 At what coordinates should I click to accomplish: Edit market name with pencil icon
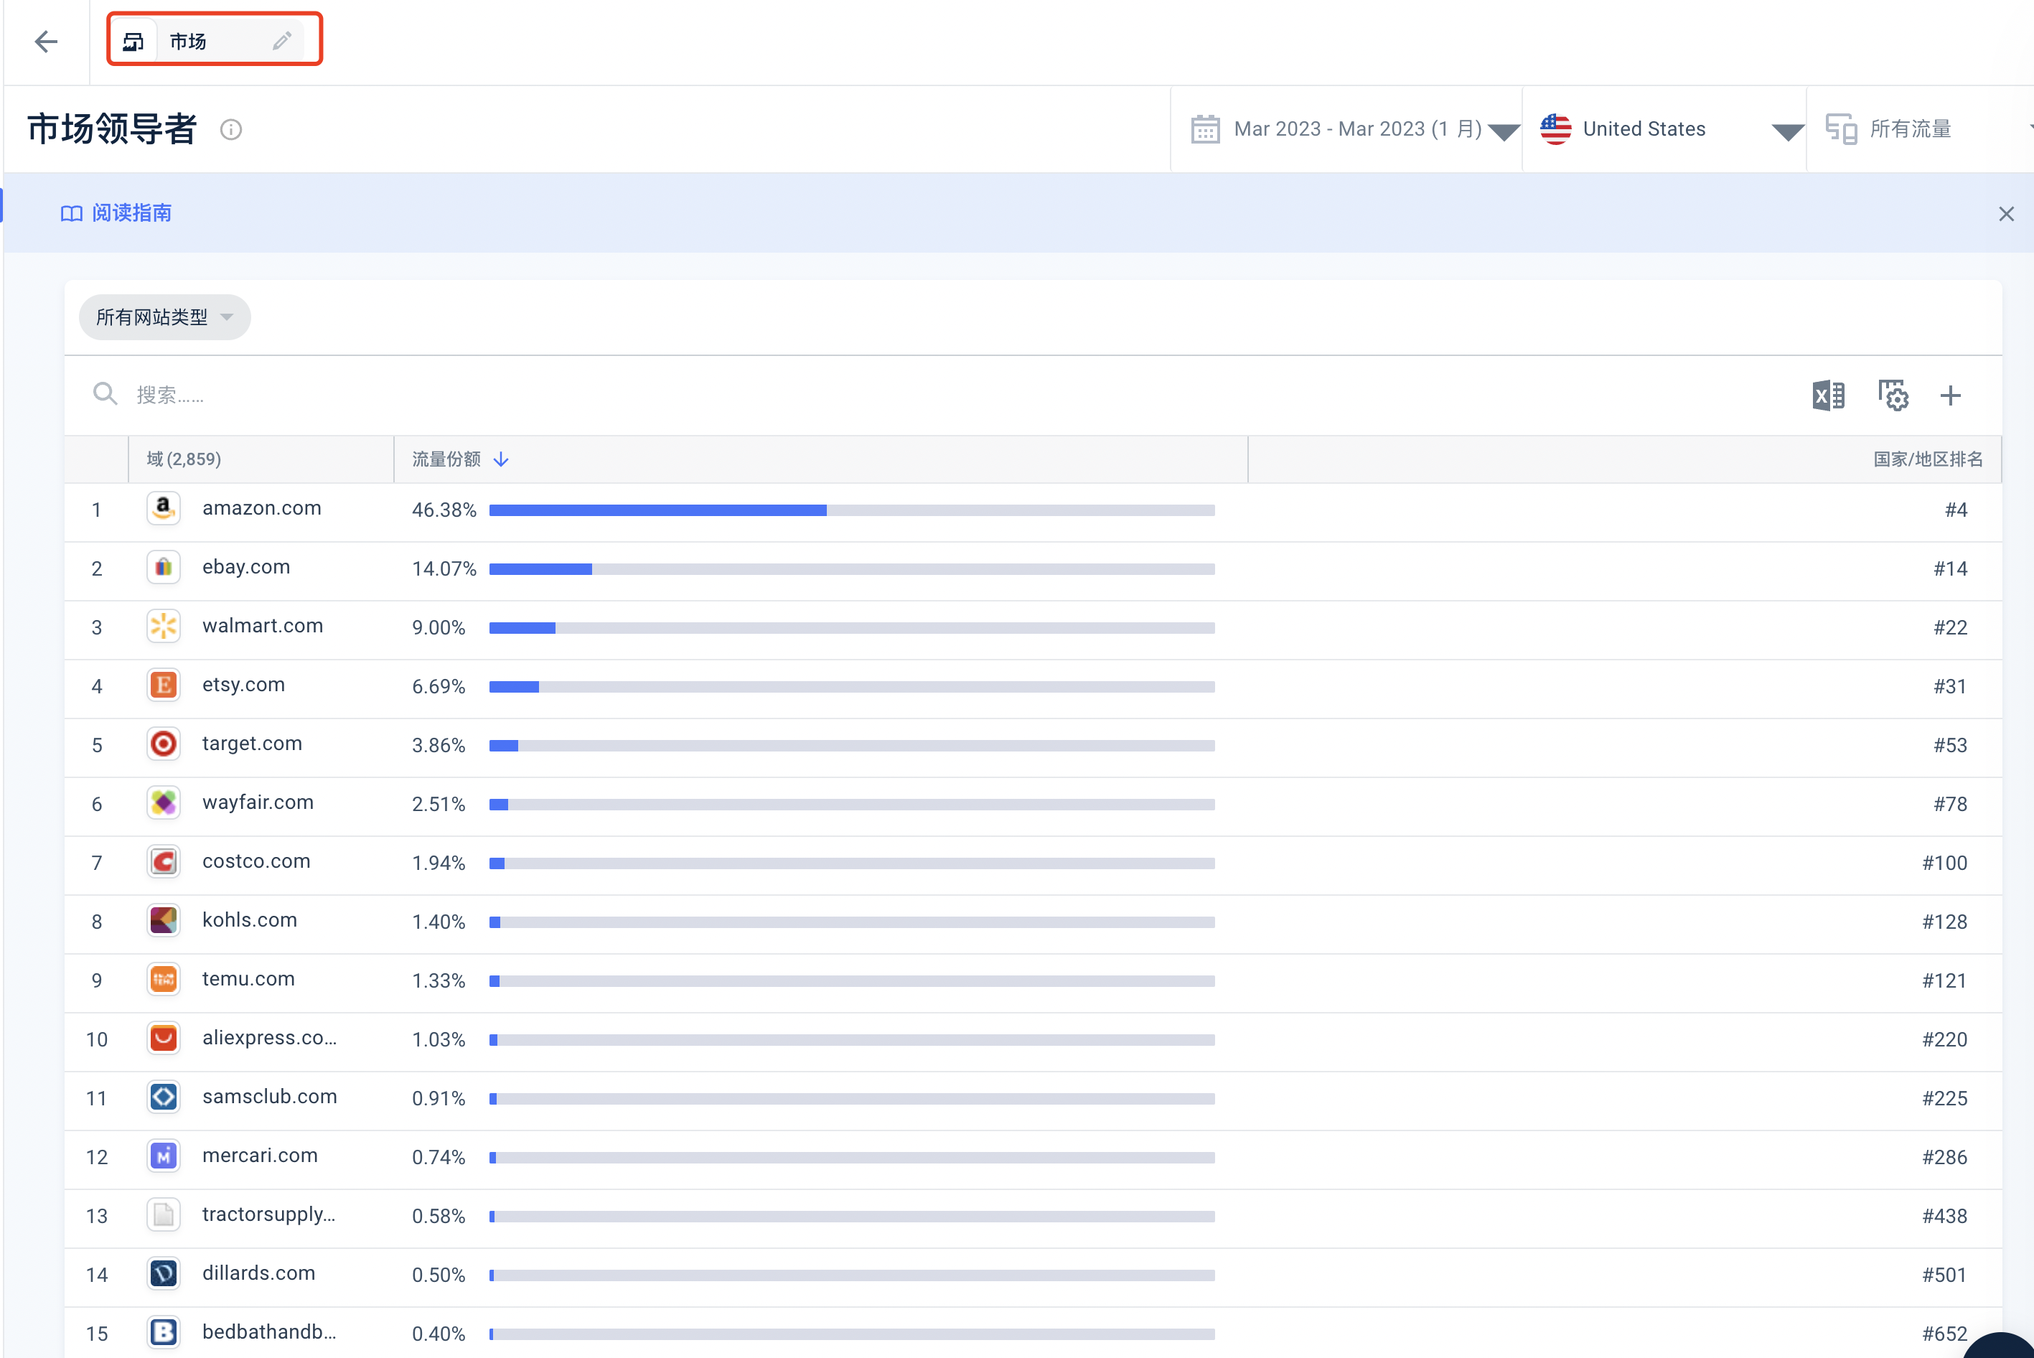point(282,41)
